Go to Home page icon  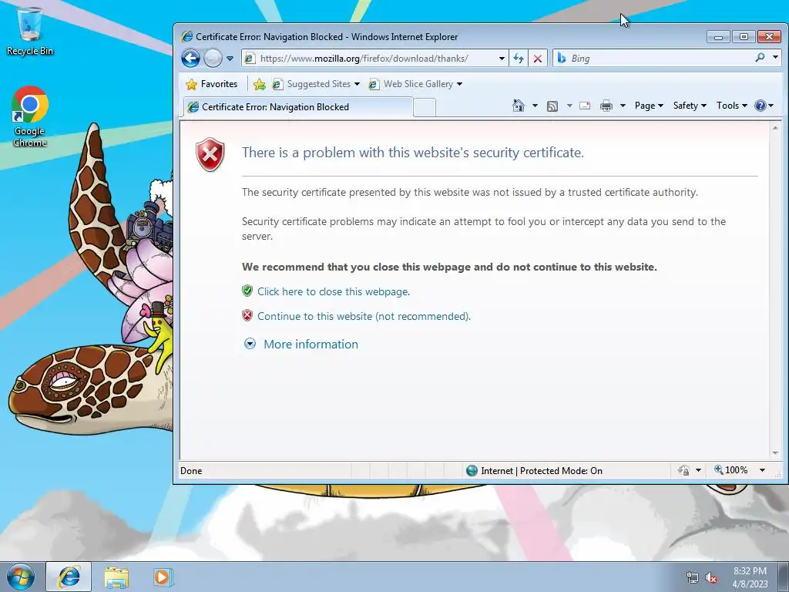coord(519,106)
